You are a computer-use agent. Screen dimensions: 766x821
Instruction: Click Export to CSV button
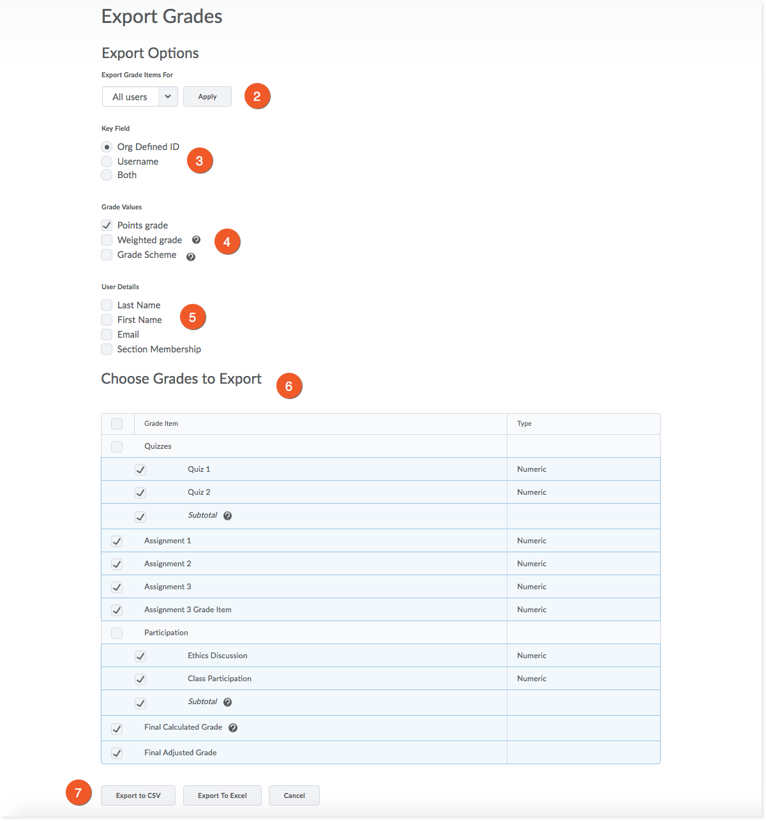pyautogui.click(x=138, y=795)
